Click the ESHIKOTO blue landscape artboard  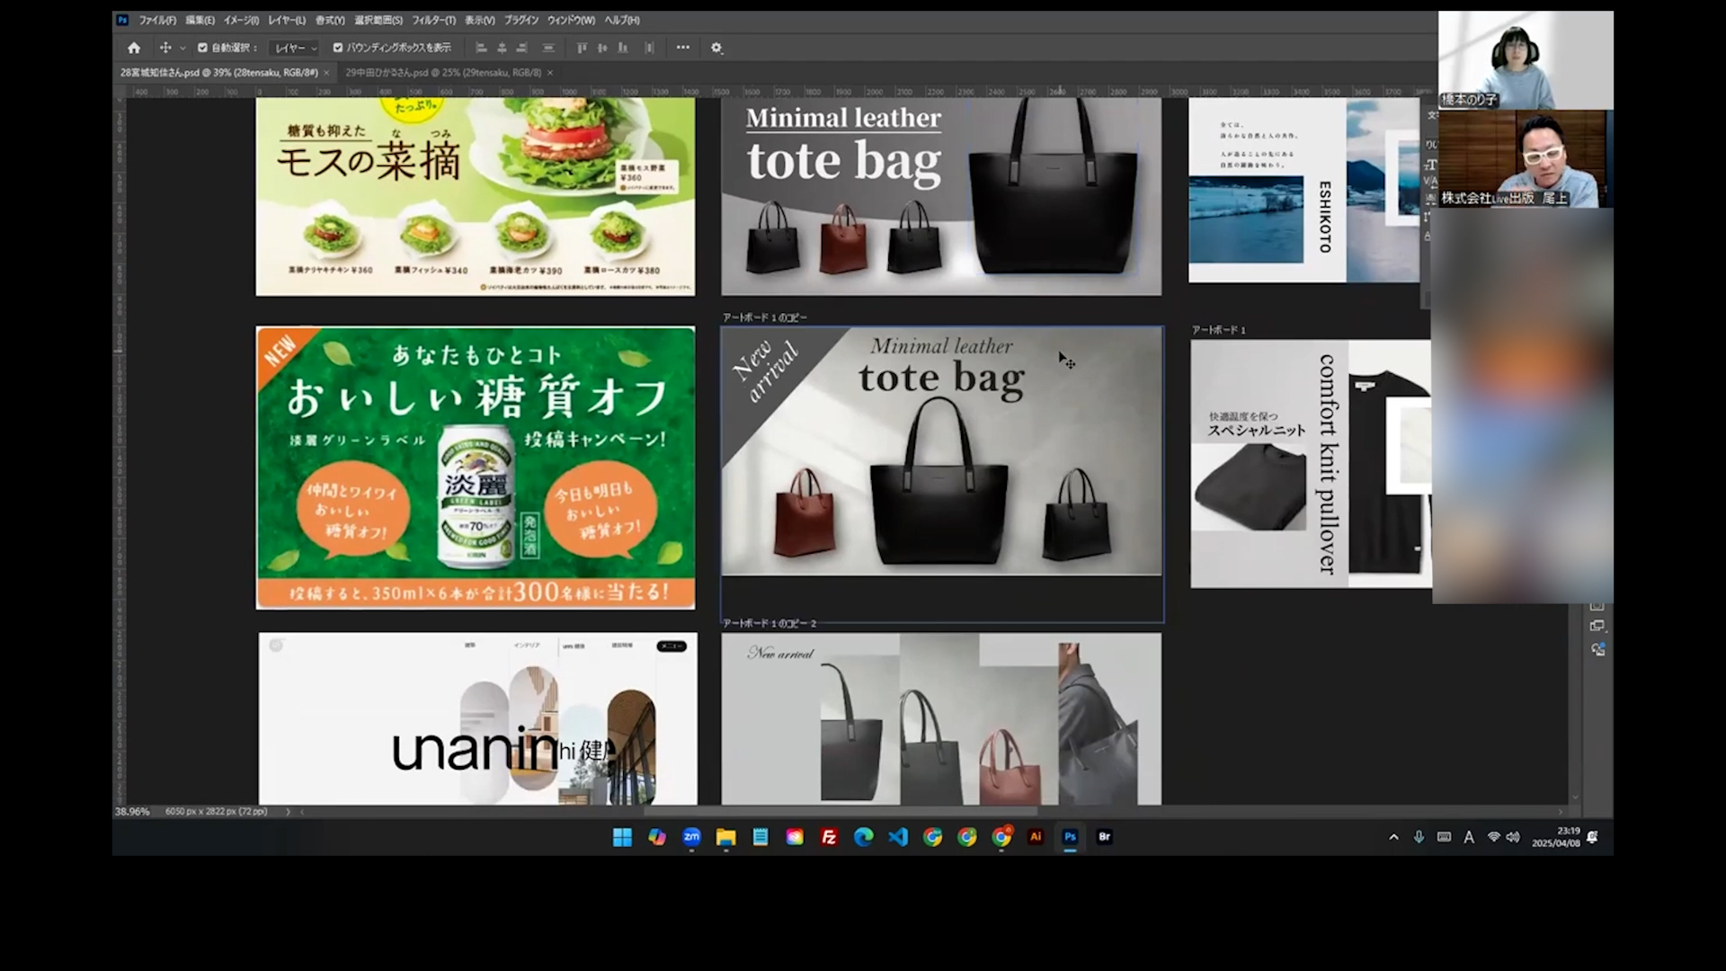point(1304,190)
